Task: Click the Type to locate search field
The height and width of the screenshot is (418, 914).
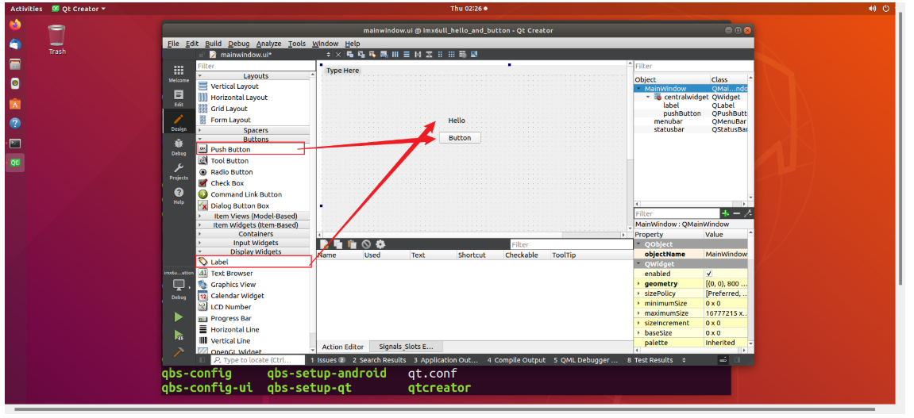Action: click(x=254, y=360)
